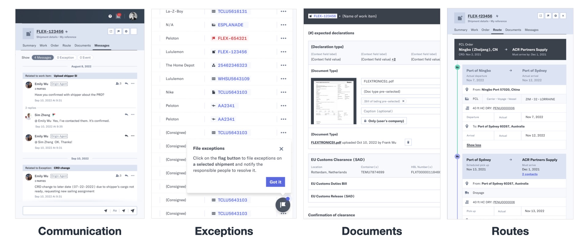Open flagged shipment FLEX-654321

click(232, 38)
